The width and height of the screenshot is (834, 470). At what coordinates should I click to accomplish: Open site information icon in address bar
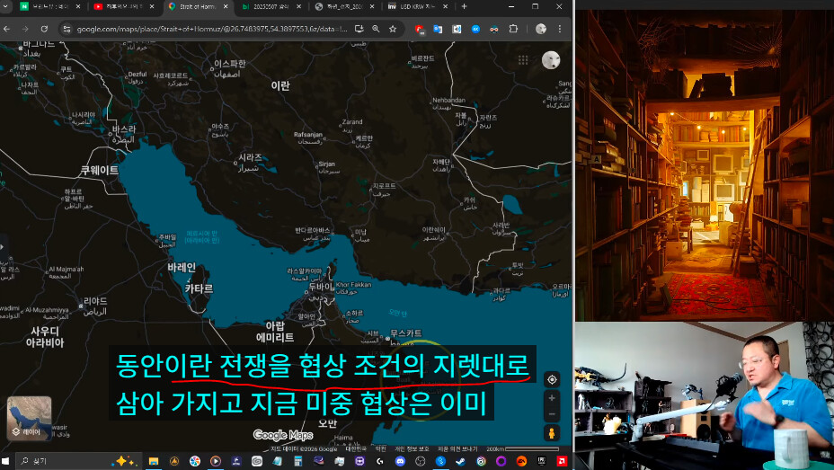[67, 29]
